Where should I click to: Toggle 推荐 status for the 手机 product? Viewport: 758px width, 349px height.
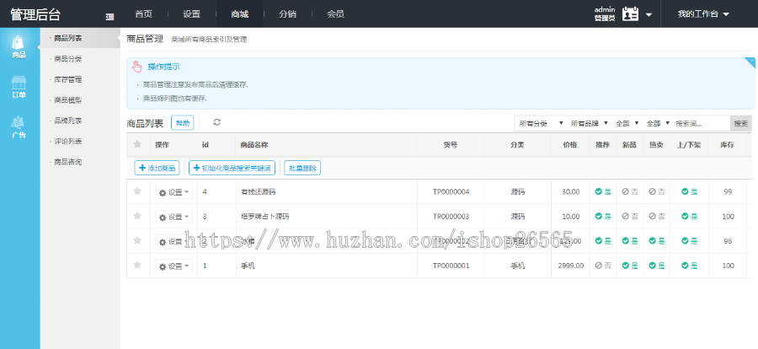click(602, 266)
